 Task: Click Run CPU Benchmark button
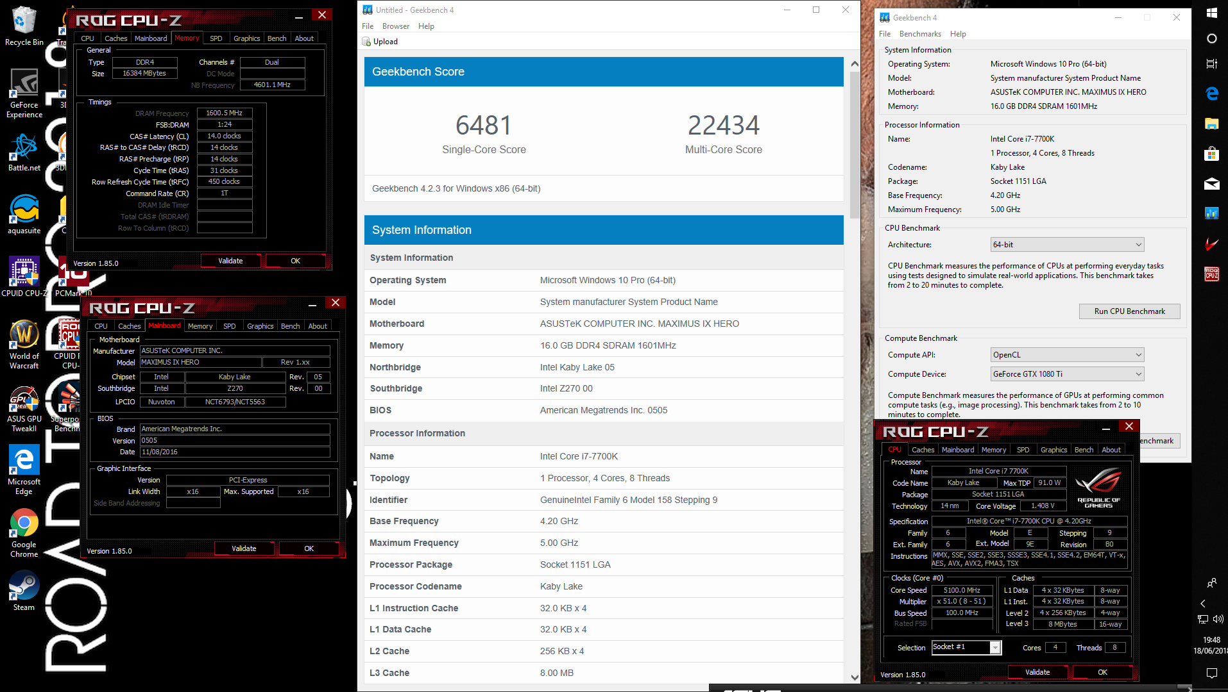click(x=1129, y=311)
